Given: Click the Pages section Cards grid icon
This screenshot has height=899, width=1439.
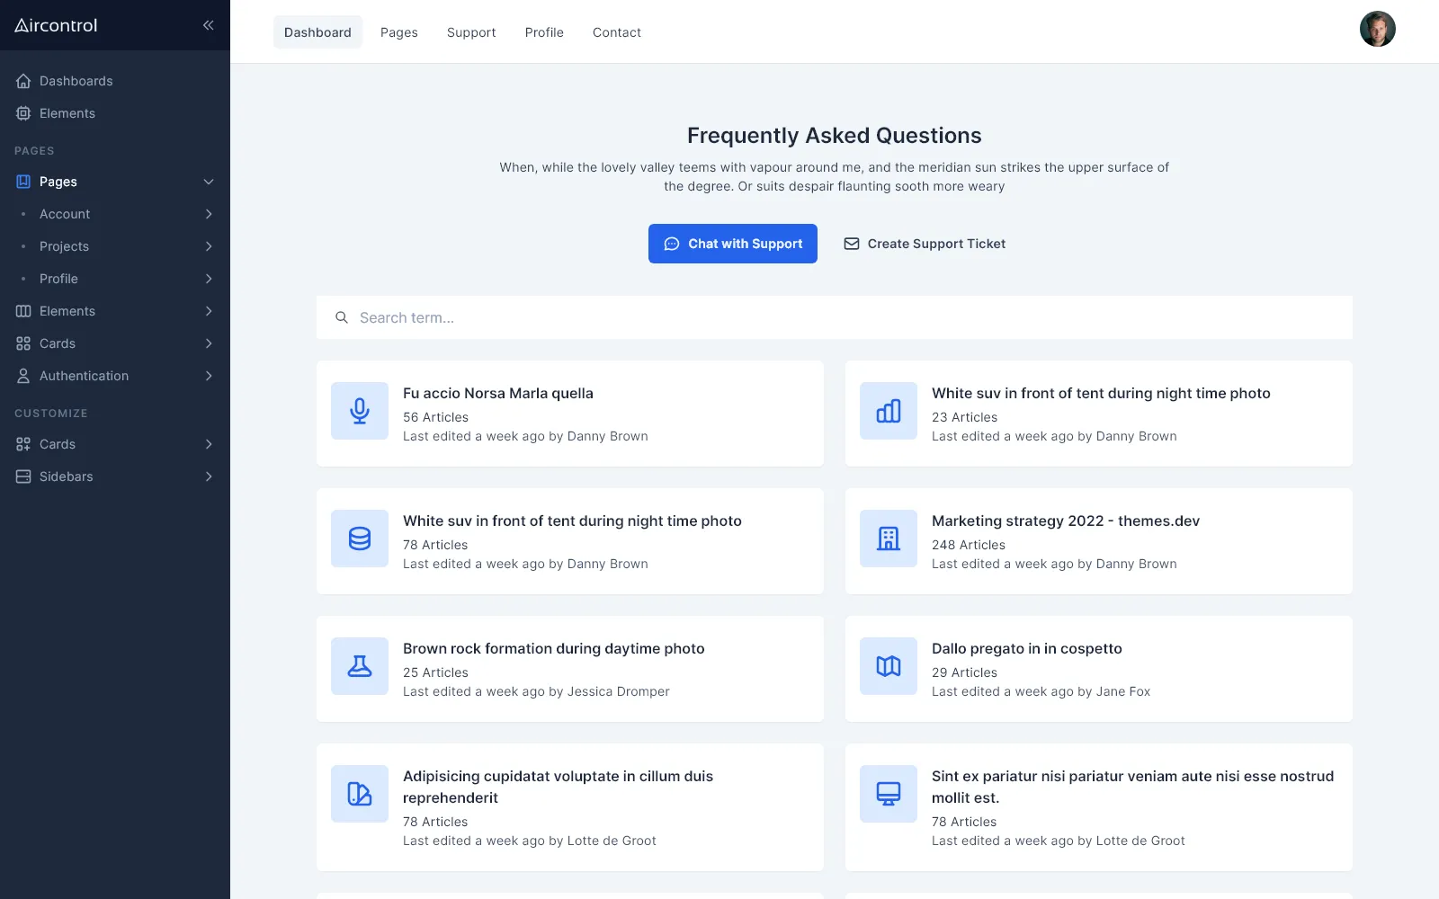Looking at the screenshot, I should click(x=23, y=343).
